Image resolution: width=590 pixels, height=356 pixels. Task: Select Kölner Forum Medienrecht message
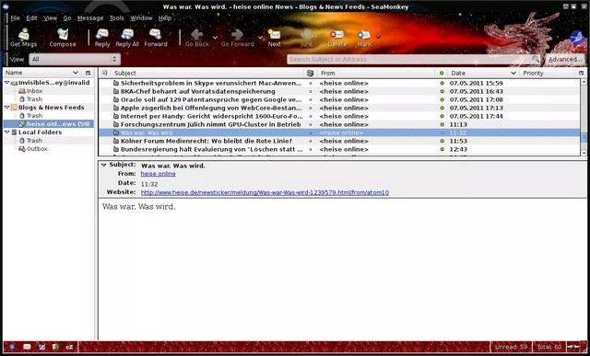point(206,141)
